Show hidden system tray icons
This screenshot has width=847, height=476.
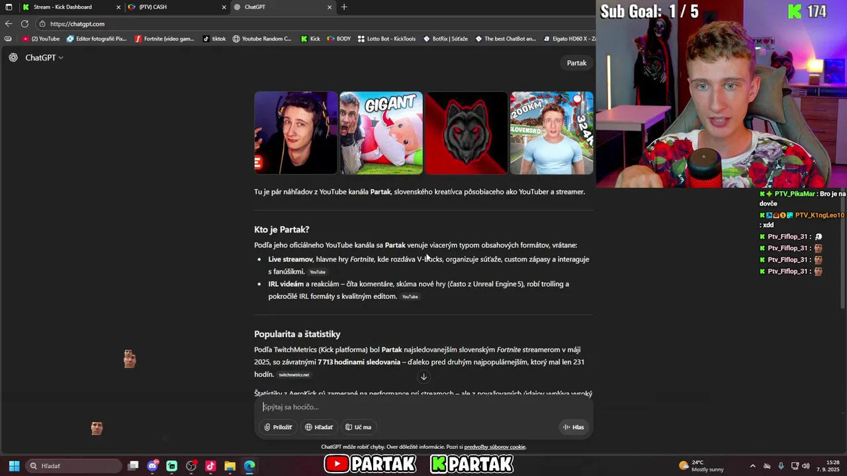tap(752, 466)
